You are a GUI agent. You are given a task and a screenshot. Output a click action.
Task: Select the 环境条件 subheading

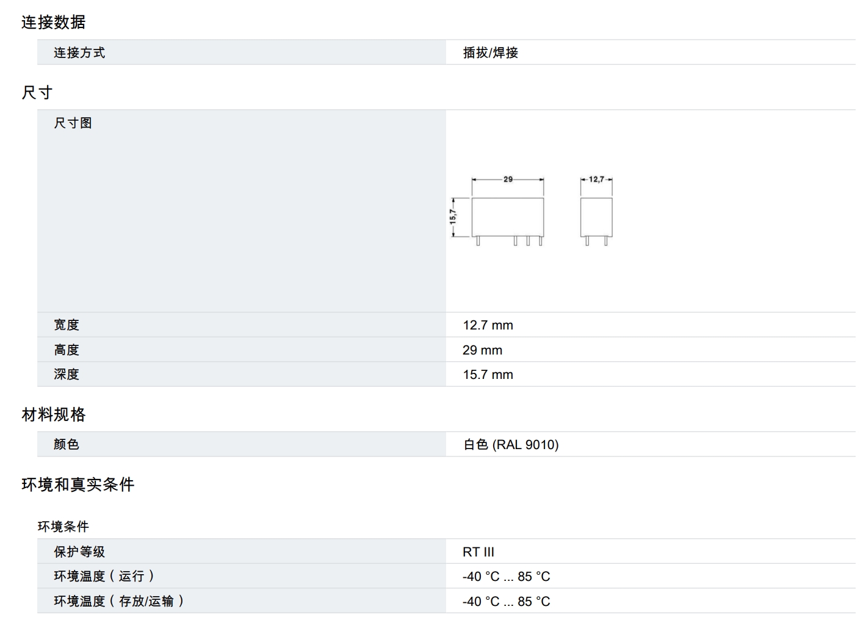click(x=63, y=527)
